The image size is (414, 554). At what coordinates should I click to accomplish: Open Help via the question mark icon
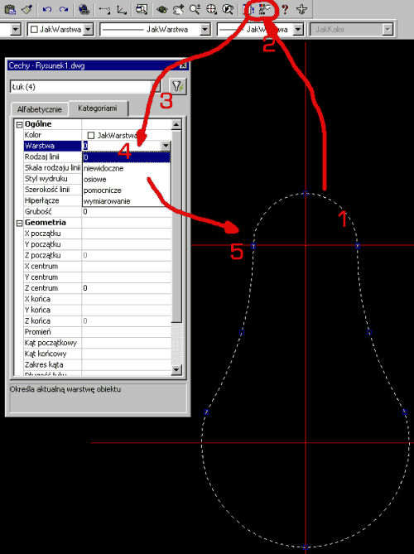point(285,10)
